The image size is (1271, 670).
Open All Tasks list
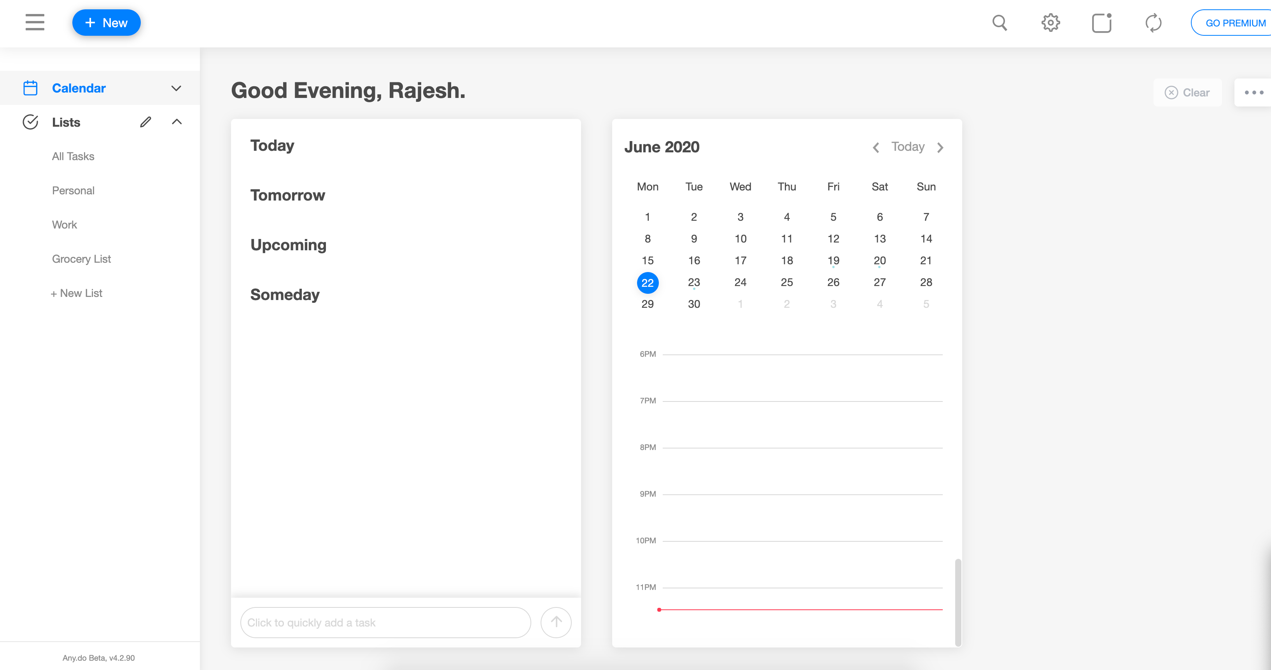point(73,156)
